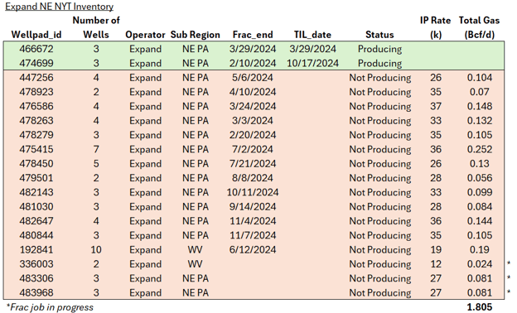
Task: Select the WV sub region cell for 192841
Action: 195,250
